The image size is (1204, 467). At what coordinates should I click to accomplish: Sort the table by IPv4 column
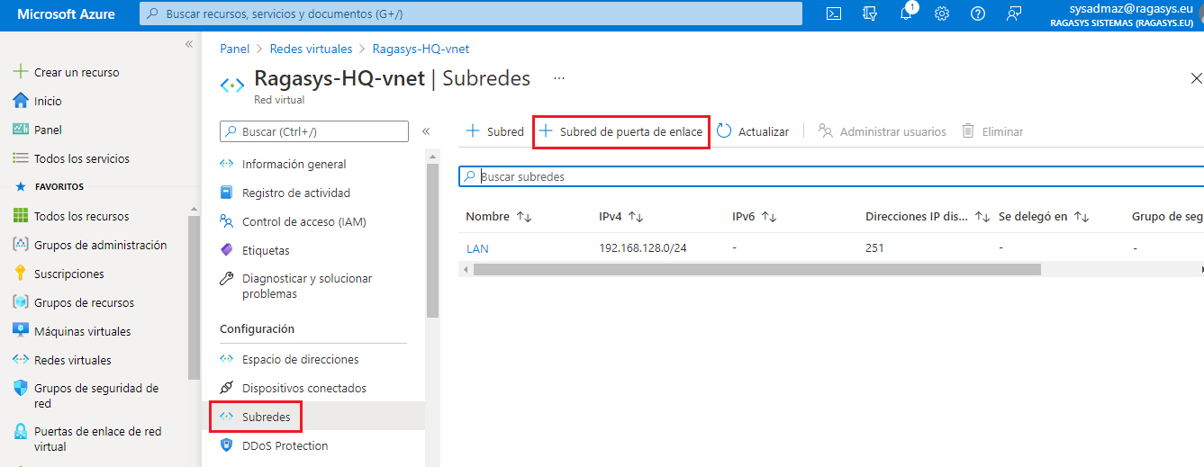(621, 217)
